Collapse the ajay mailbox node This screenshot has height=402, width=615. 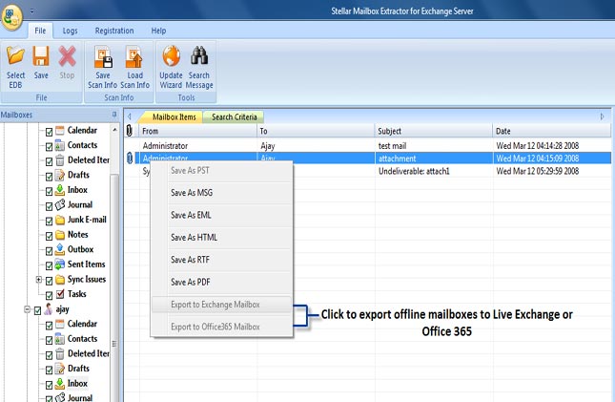pyautogui.click(x=27, y=309)
